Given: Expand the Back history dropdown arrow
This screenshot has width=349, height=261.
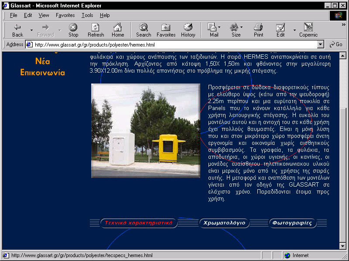Looking at the screenshot, I should pyautogui.click(x=31, y=30).
